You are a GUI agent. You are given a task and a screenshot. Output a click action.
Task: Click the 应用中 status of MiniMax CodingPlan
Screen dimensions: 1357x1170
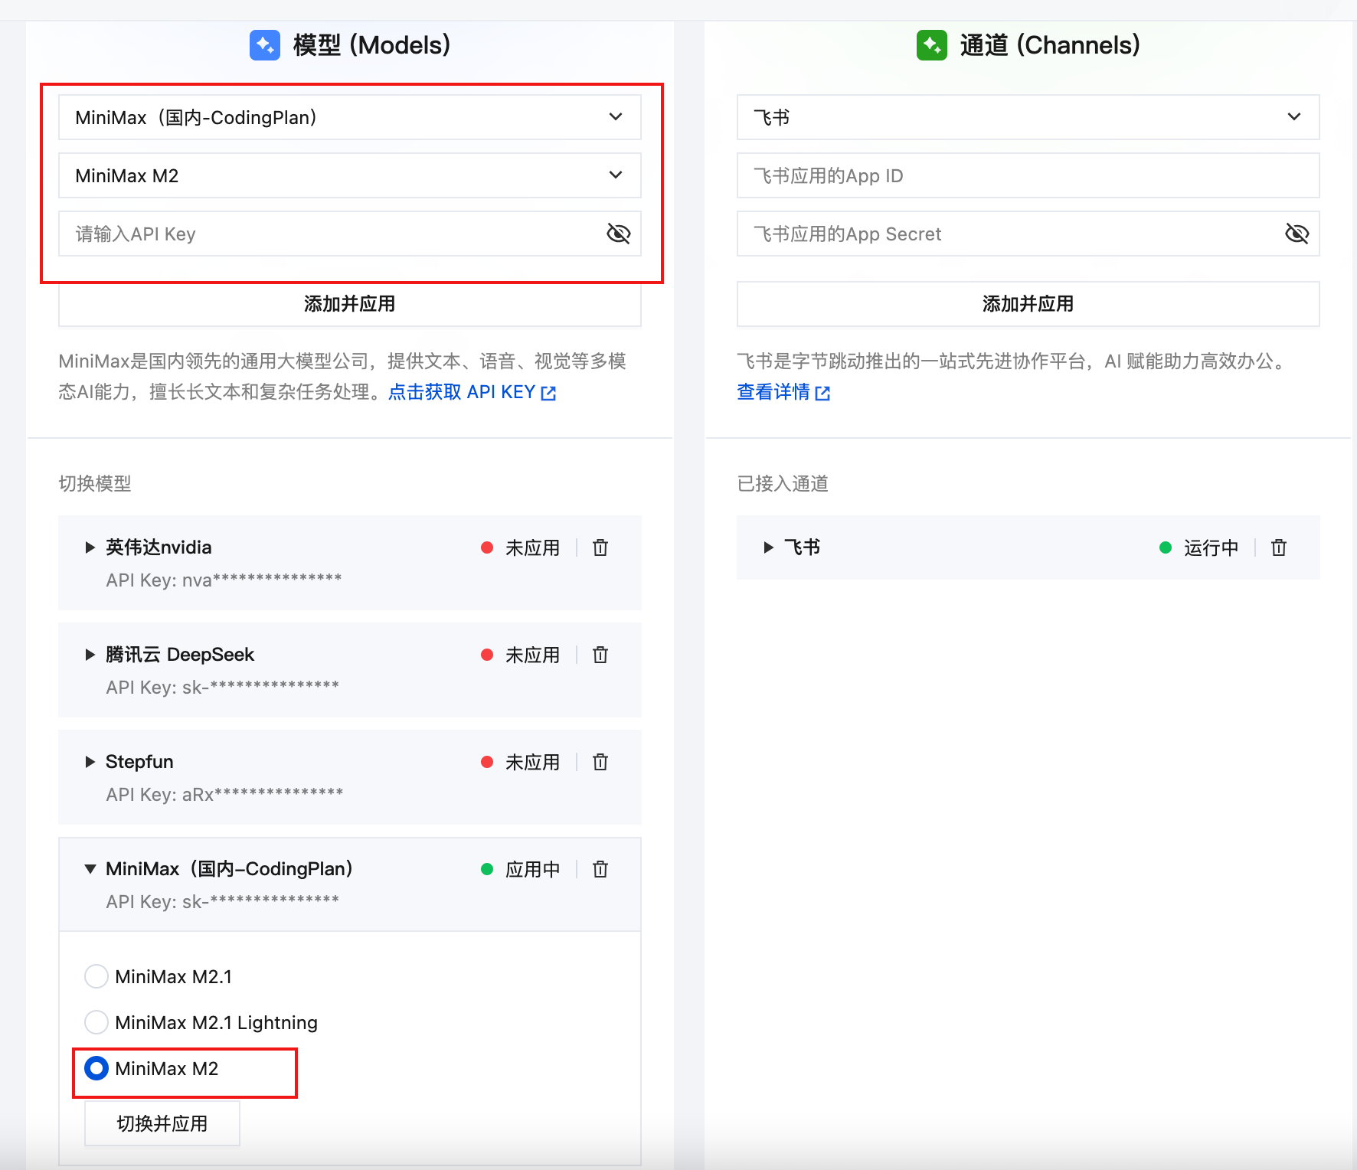click(x=532, y=870)
